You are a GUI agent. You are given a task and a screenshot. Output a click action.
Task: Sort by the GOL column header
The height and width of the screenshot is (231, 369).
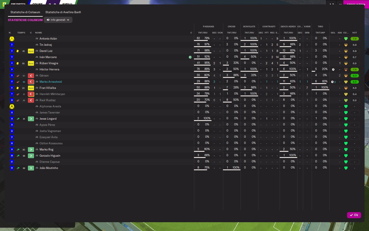(333, 33)
